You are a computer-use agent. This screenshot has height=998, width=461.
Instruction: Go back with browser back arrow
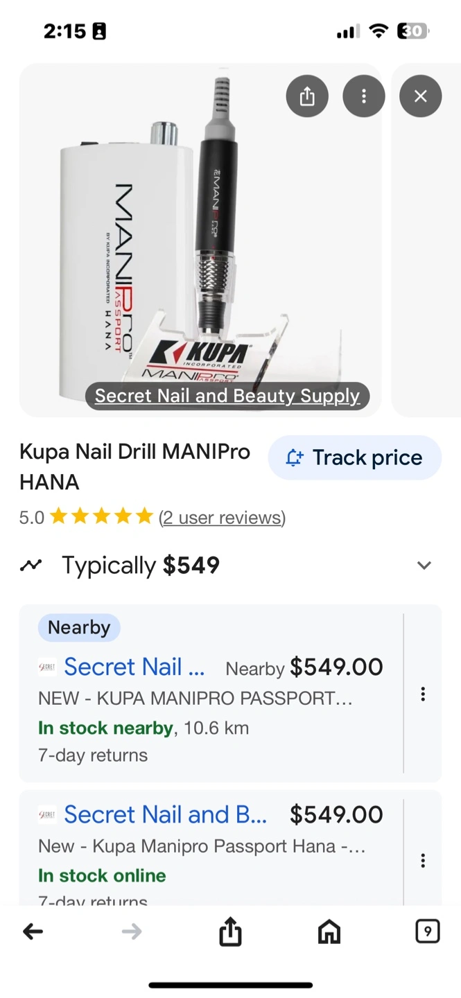[33, 932]
